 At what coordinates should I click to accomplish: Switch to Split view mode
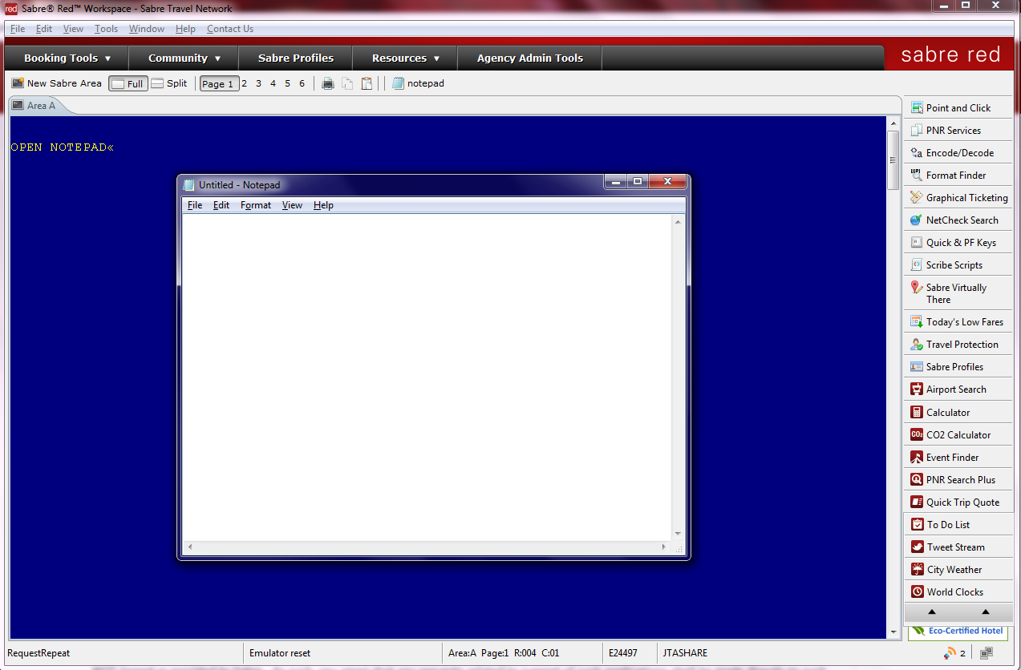pos(169,83)
